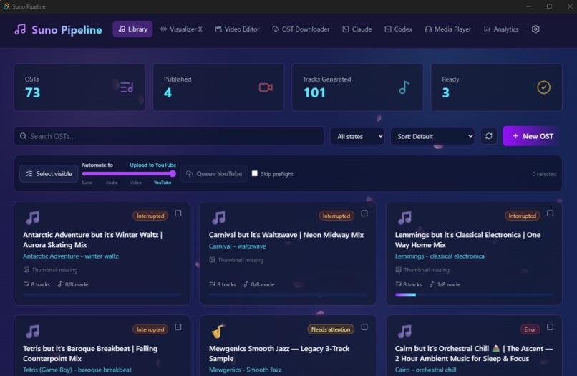This screenshot has height=376, width=577.
Task: Open Tetris (Game Boy) - baroque breakbeat link
Action: pos(77,370)
